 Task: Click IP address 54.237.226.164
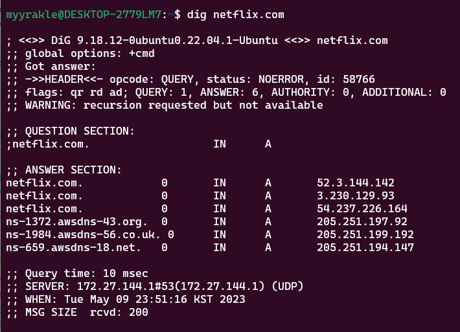(362, 208)
